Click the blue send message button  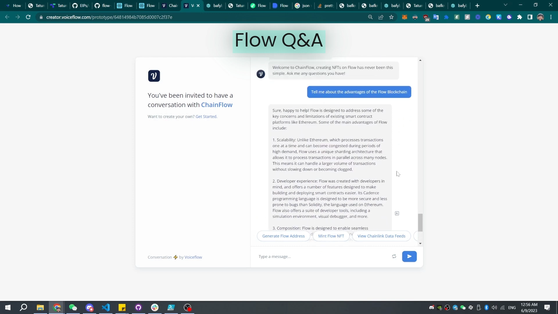[x=409, y=256]
